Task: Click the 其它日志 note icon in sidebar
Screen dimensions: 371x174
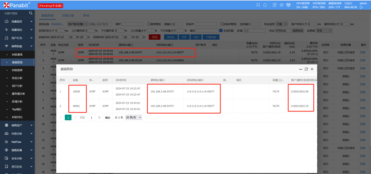Action: (7, 167)
